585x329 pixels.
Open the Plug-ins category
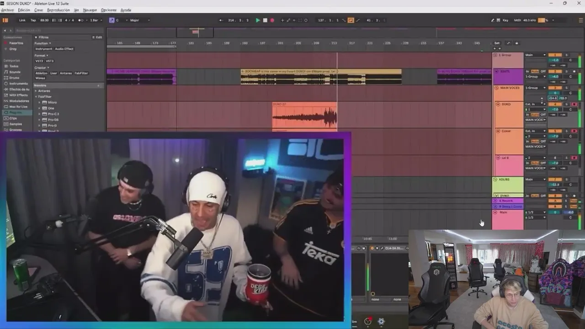[17, 112]
